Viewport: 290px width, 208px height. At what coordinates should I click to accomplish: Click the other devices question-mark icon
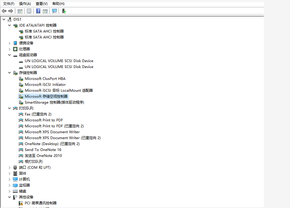tap(15, 197)
